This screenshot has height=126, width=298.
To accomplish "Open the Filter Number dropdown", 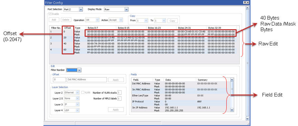I will point(74,70).
